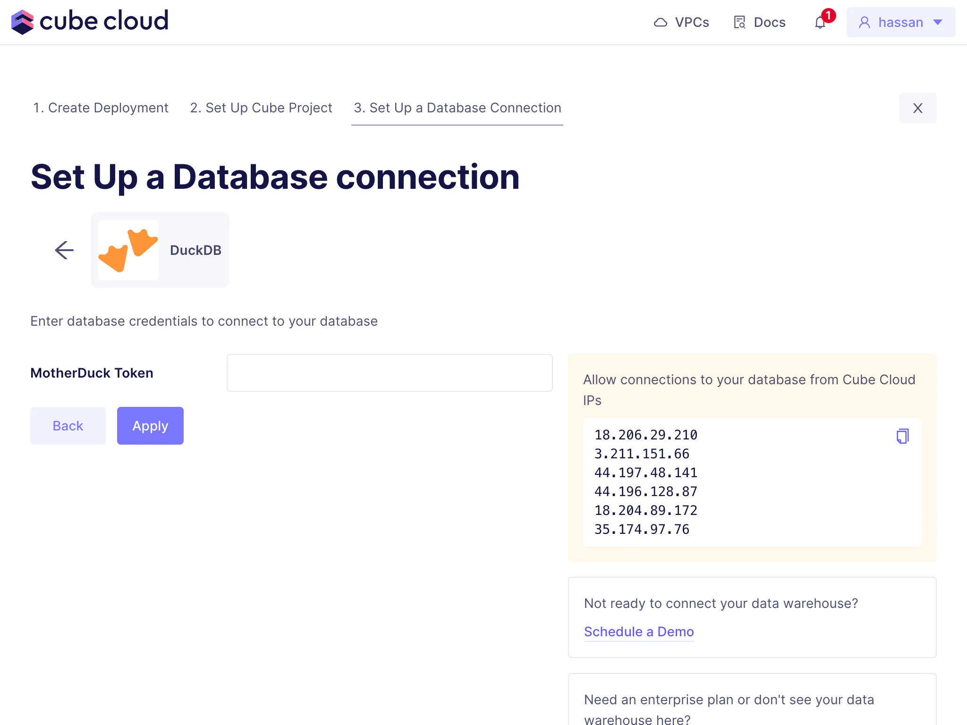Screen dimensions: 967x725
Task: Copy the Cube Cloud IP addresses
Action: point(902,436)
